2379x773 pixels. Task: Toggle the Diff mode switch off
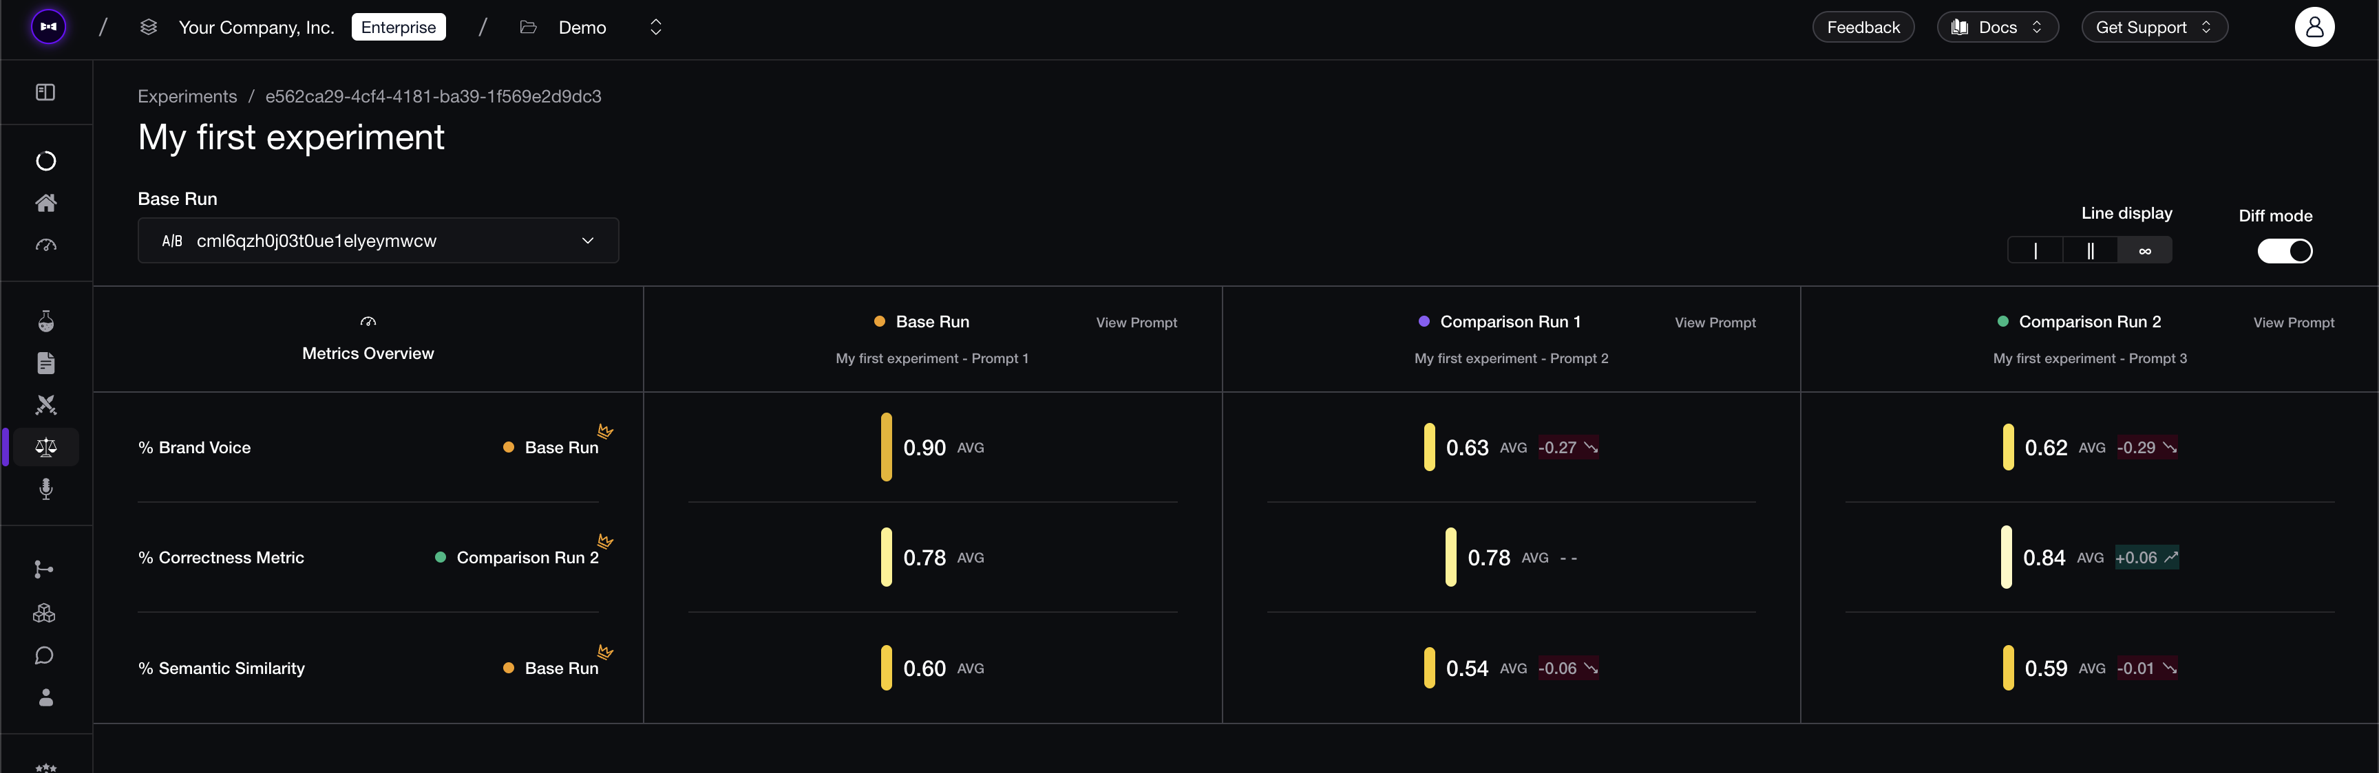point(2284,251)
